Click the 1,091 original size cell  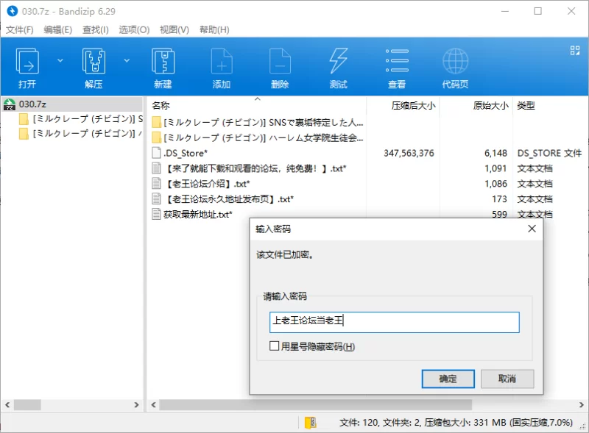coord(495,168)
